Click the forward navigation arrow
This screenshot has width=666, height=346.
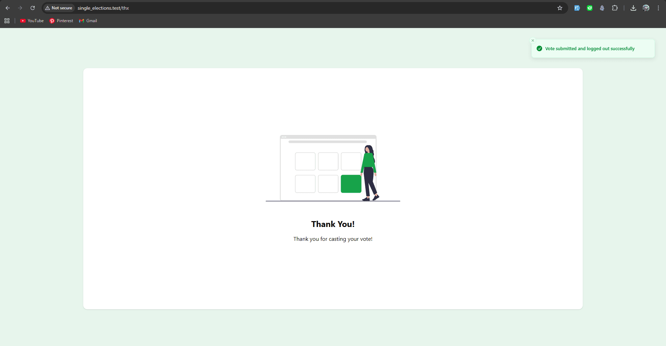point(20,8)
